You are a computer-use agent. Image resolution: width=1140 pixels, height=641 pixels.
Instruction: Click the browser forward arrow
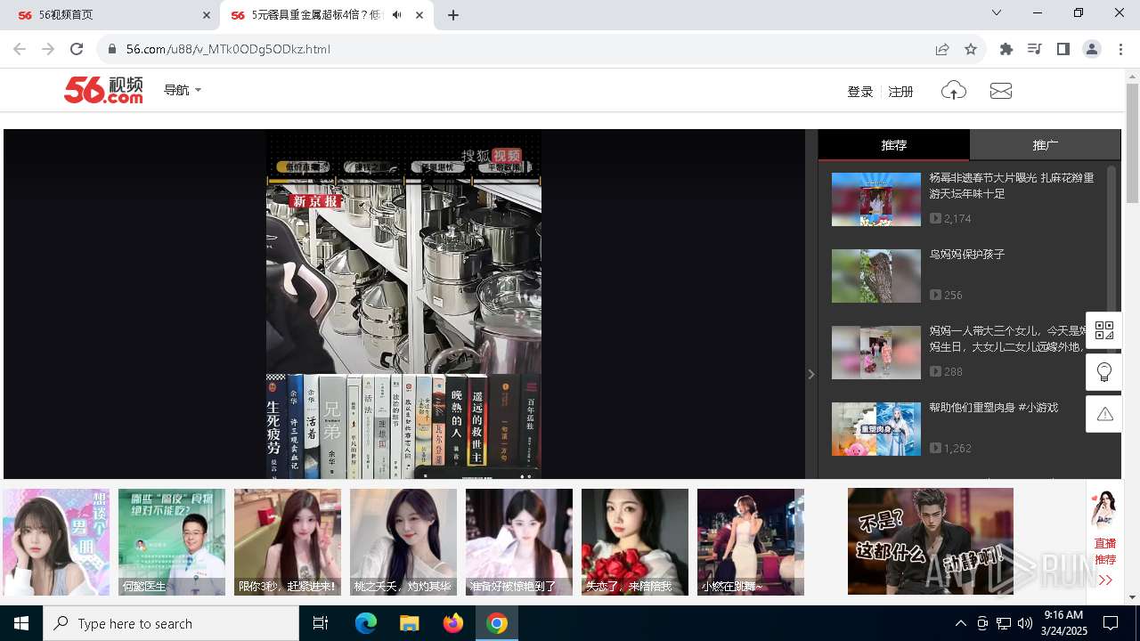(48, 49)
